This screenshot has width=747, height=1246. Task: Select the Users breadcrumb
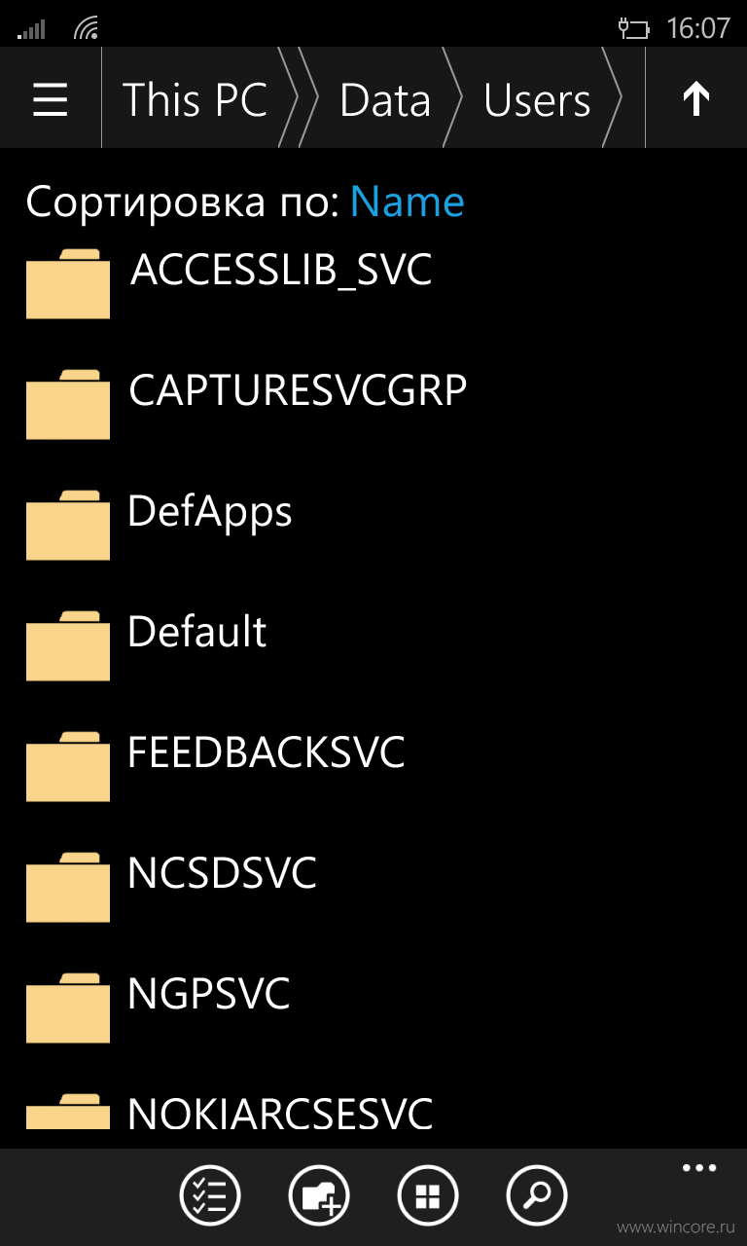537,99
